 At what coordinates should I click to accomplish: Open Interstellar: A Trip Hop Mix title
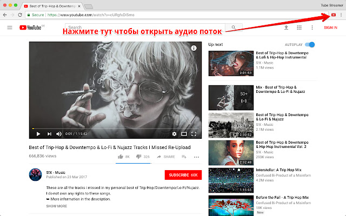click(x=278, y=170)
